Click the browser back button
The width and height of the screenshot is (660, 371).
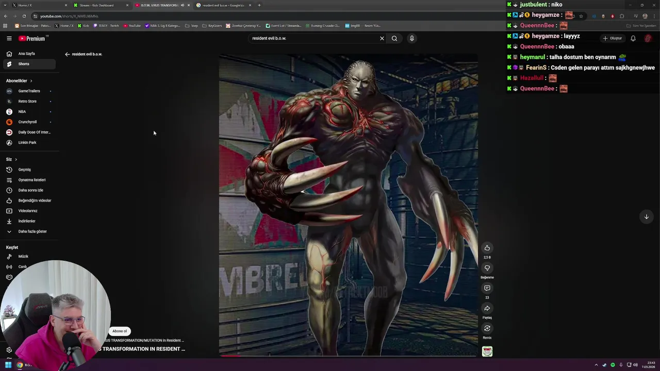coord(6,16)
